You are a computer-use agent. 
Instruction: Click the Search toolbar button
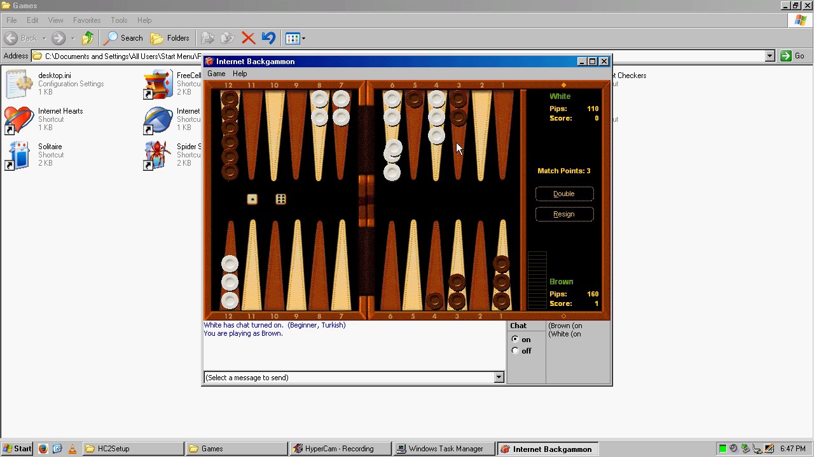coord(124,38)
